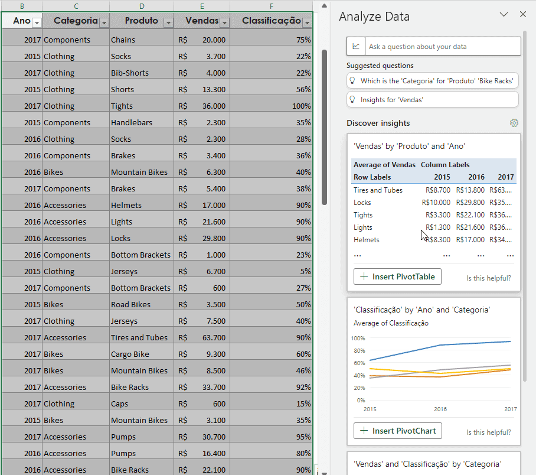536x475 pixels.
Task: Click the lightbulb icon beside the Bike Racks question
Action: (x=353, y=81)
